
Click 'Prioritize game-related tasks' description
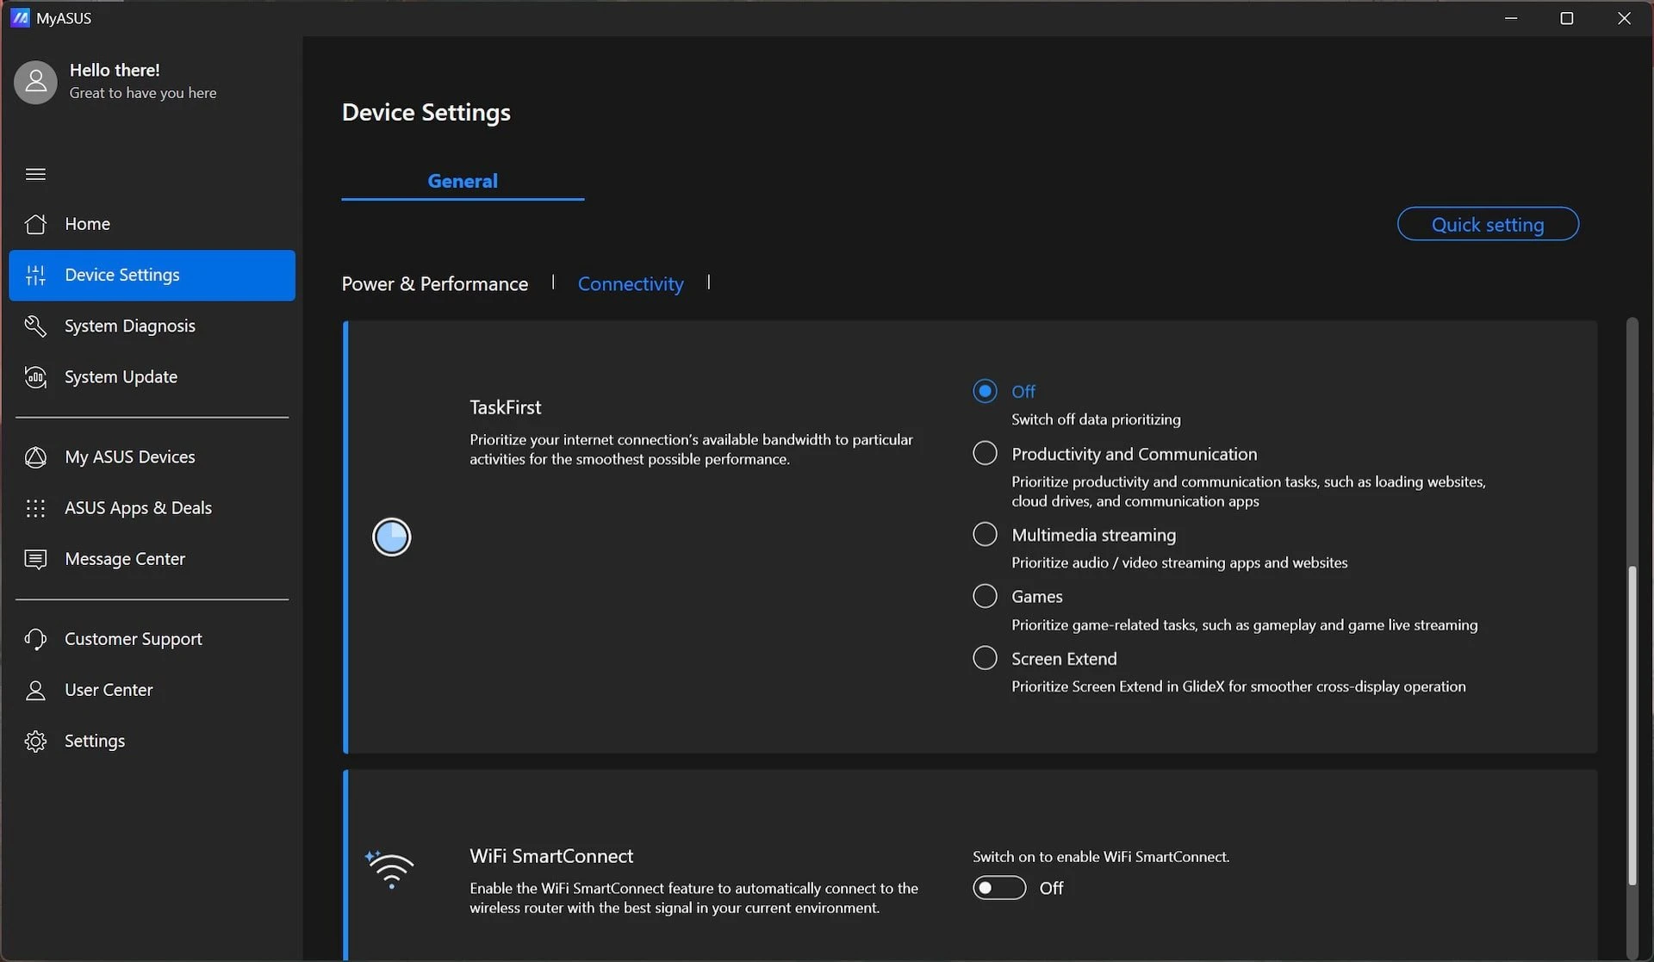(x=1244, y=625)
